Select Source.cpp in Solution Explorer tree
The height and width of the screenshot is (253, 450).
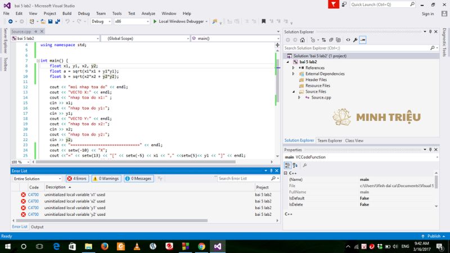click(321, 97)
